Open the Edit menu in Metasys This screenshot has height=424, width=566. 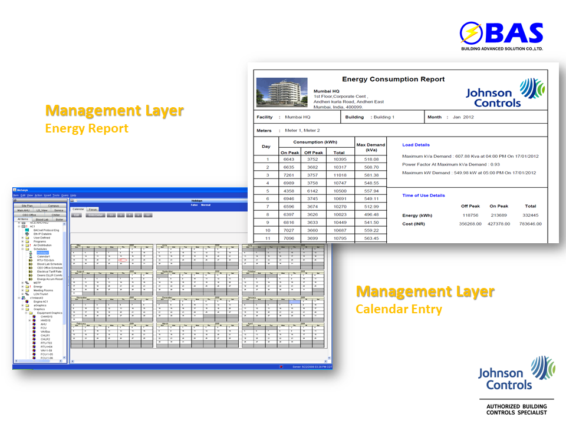(x=23, y=196)
